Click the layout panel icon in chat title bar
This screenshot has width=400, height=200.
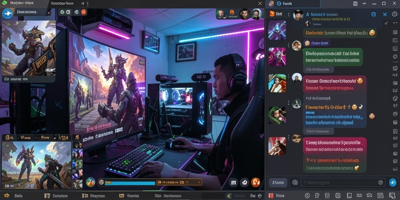point(355,3)
